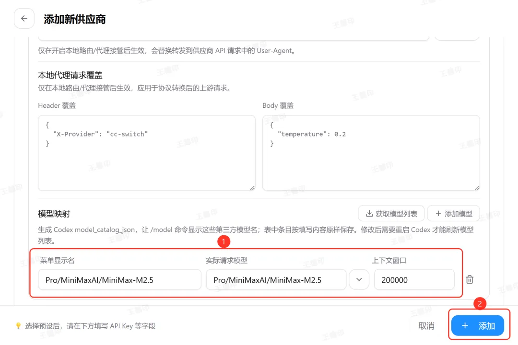Go back using the arrow button

point(24,19)
